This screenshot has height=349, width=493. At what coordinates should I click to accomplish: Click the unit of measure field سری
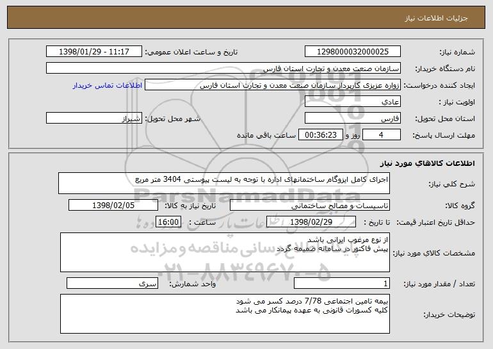coord(112,283)
